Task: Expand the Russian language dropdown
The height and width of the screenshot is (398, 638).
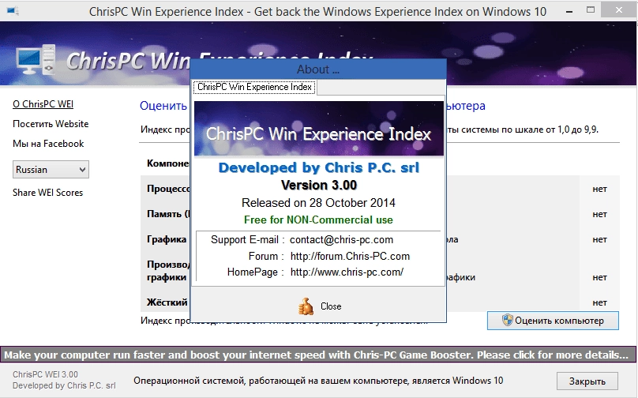Action: (51, 170)
